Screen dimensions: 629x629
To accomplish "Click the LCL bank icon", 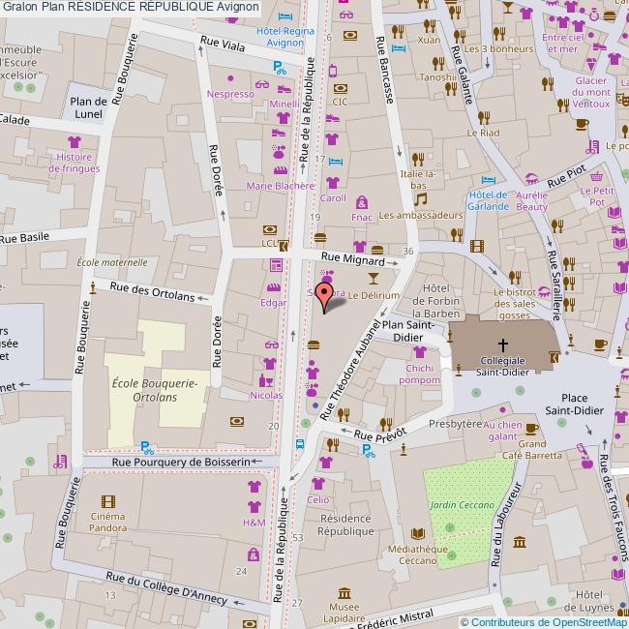I will [270, 230].
